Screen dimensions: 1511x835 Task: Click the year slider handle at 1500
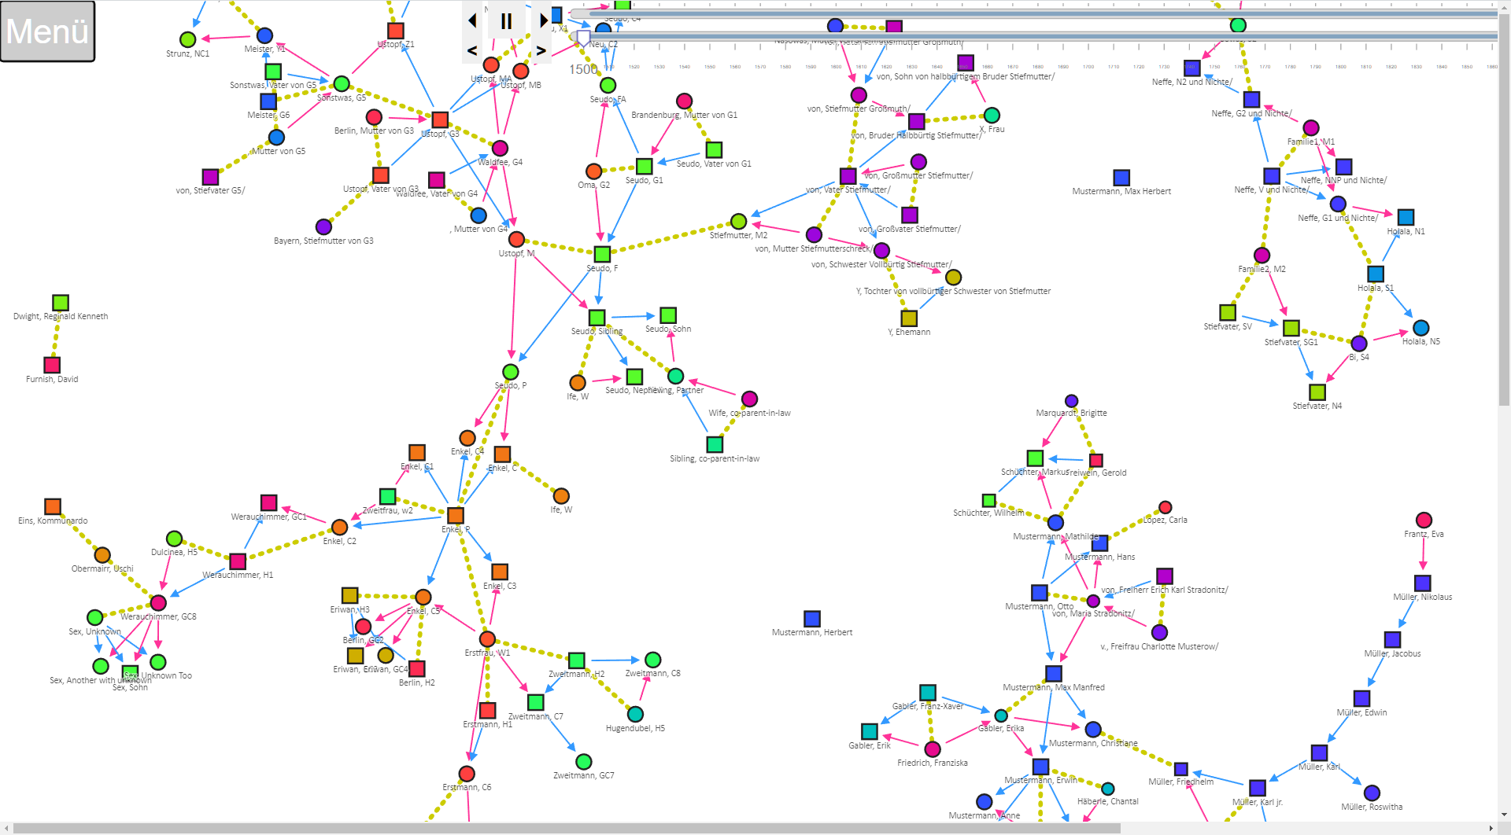point(583,37)
